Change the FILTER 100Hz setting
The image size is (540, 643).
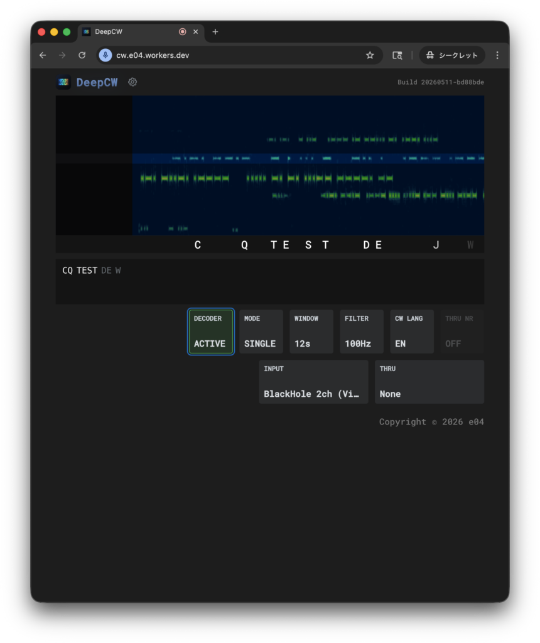click(x=362, y=332)
